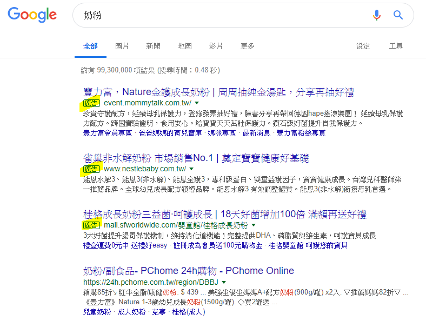The height and width of the screenshot is (321, 426).
Task: Expand dropdown arrow beside 24h.pchome.com.tw URL
Action: coord(224,283)
